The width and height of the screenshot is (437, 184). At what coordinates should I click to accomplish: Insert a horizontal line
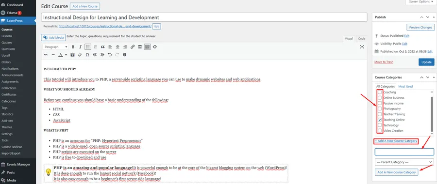click(x=53, y=55)
